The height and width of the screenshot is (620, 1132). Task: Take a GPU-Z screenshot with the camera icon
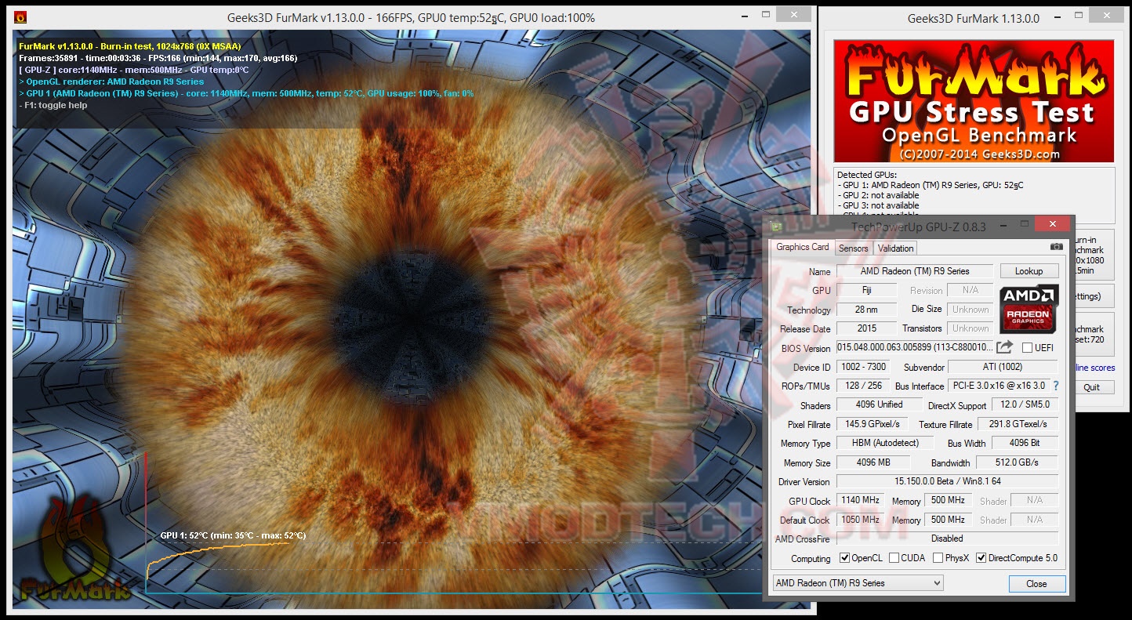point(1057,247)
